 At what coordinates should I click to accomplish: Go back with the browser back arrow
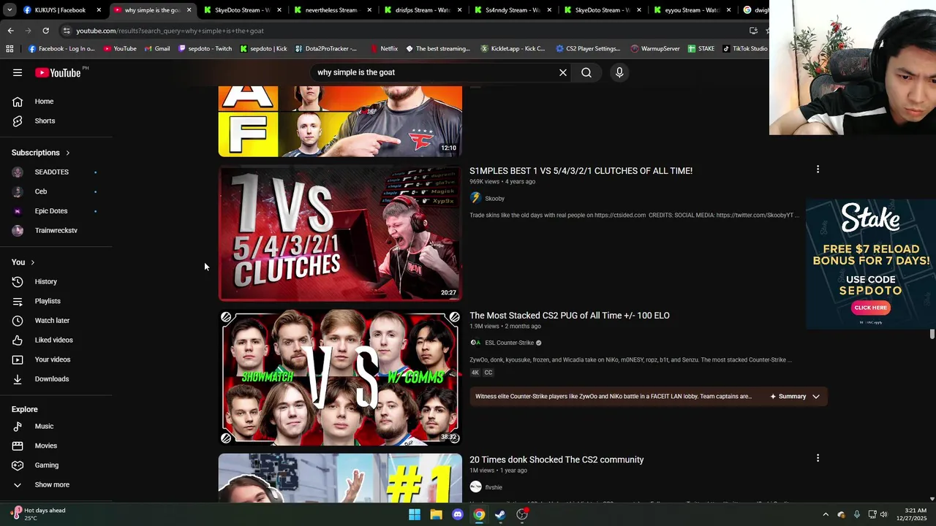pos(10,31)
